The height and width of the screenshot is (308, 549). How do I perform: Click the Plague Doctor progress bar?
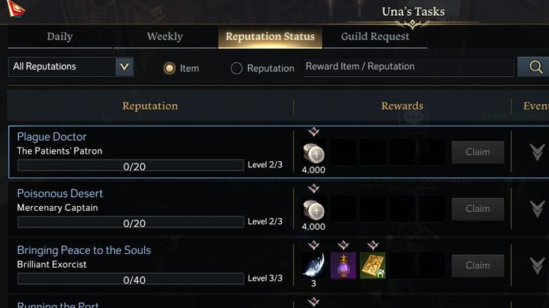click(x=129, y=165)
